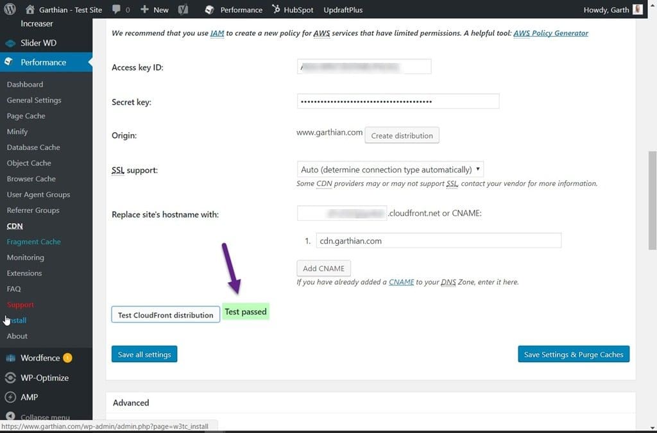
Task: Open the Minify settings page
Action: pos(17,132)
